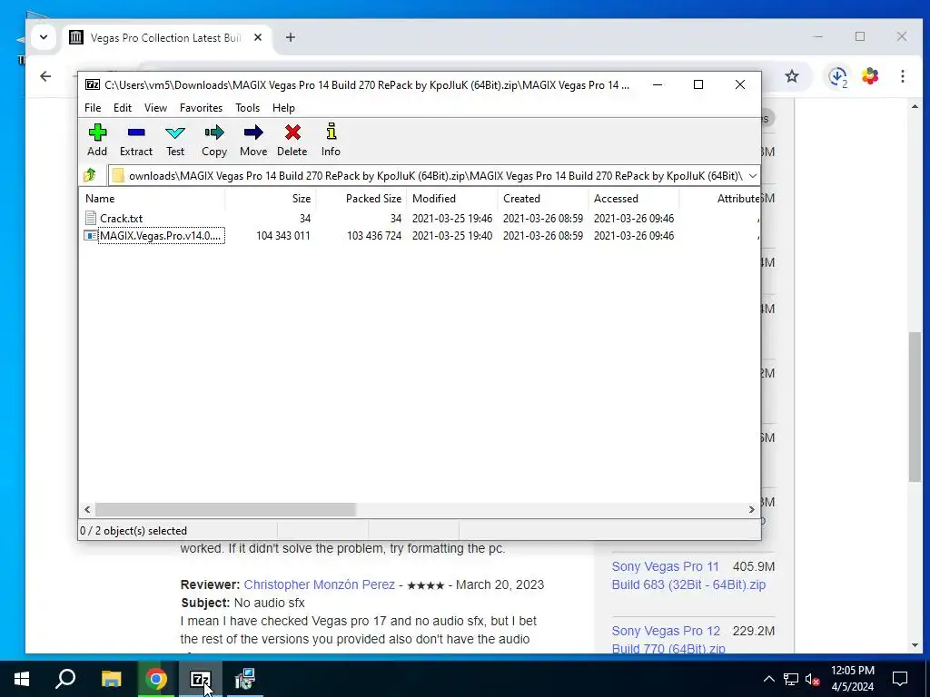Go up one folder level in 7-Zip
Viewport: 930px width, 697px height.
(90, 175)
